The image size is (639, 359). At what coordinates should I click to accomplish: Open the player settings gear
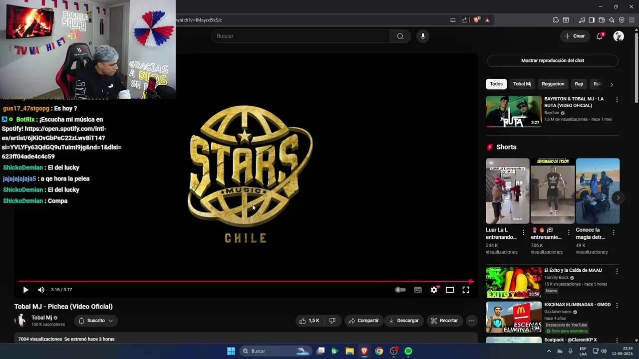[x=434, y=290]
